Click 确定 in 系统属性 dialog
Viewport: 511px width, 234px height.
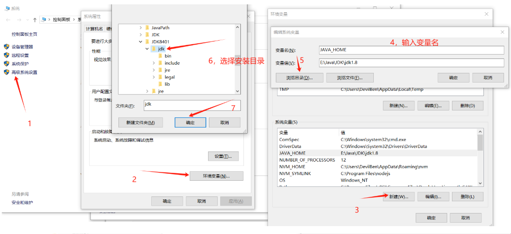[x=167, y=201]
